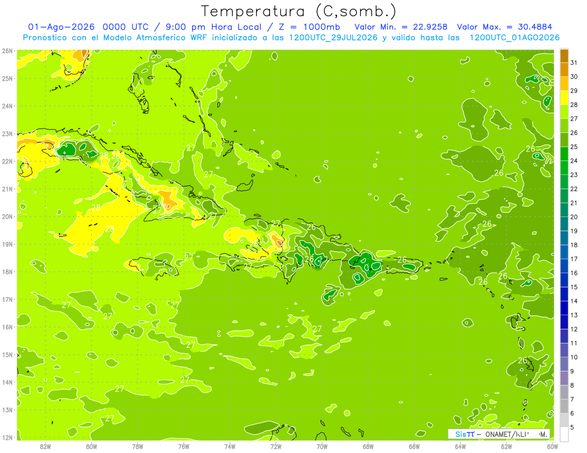Image resolution: width=587 pixels, height=453 pixels.
Task: Click the "1200UTC_01AGO2026" valid-until time
Action: click(x=515, y=38)
